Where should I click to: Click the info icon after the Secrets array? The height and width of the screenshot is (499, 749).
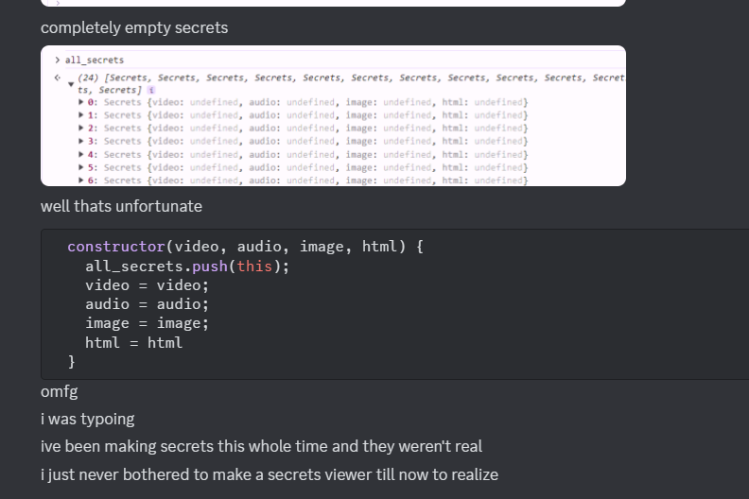pyautogui.click(x=152, y=90)
